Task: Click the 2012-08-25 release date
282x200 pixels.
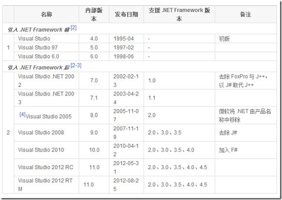Action: pos(126,185)
